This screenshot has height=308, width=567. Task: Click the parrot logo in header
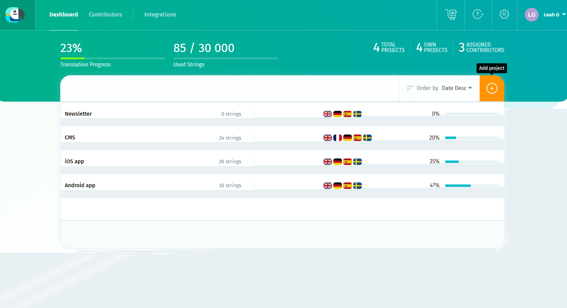(x=15, y=15)
